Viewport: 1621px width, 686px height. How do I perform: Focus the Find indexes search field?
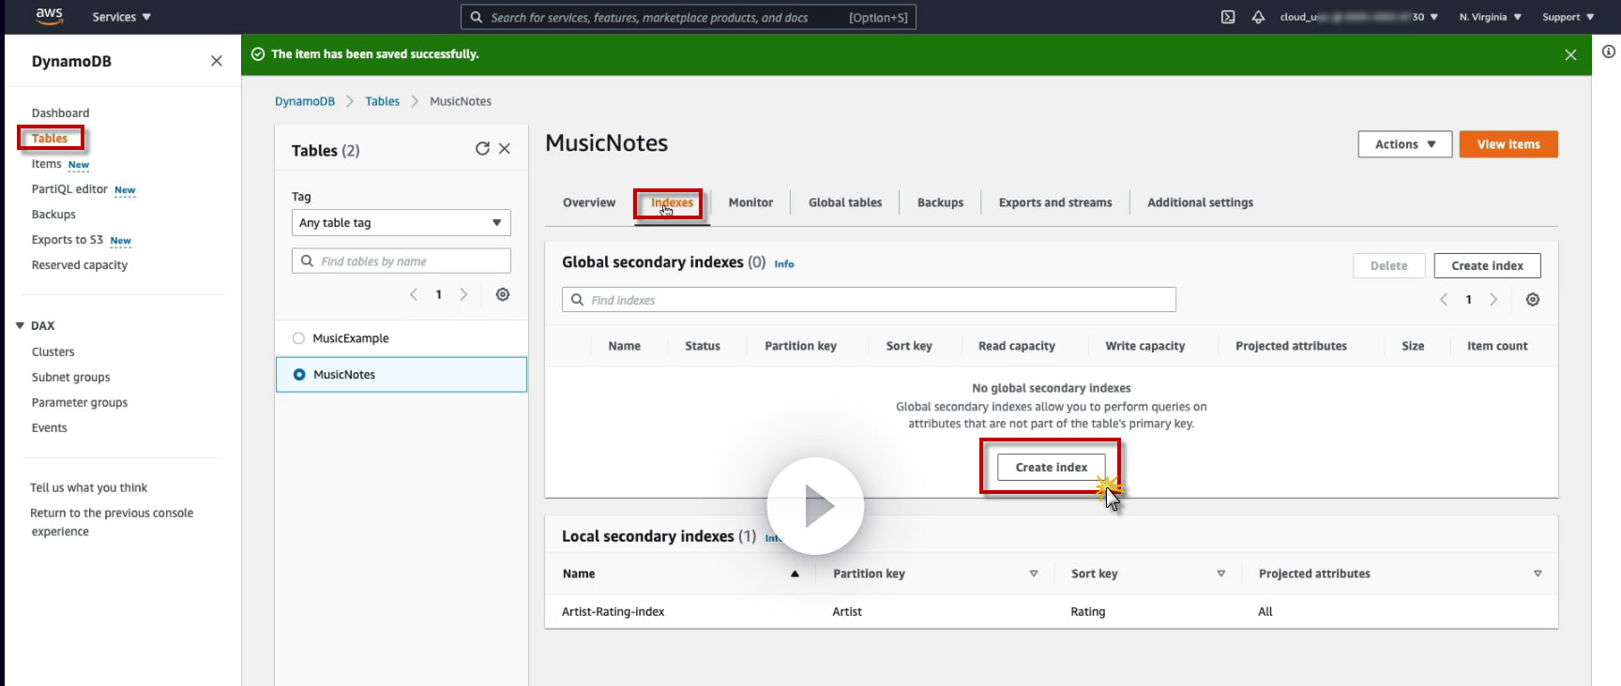point(869,300)
